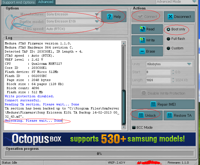Click the Disconnect button label
This screenshot has height=165, width=200.
[x=183, y=17]
